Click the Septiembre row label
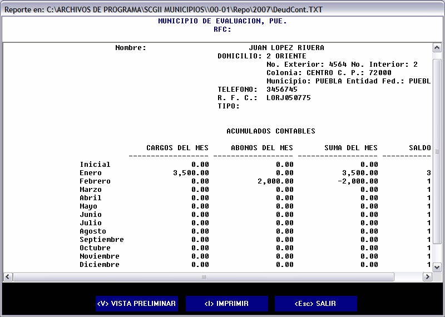The width and height of the screenshot is (445, 317). (102, 240)
